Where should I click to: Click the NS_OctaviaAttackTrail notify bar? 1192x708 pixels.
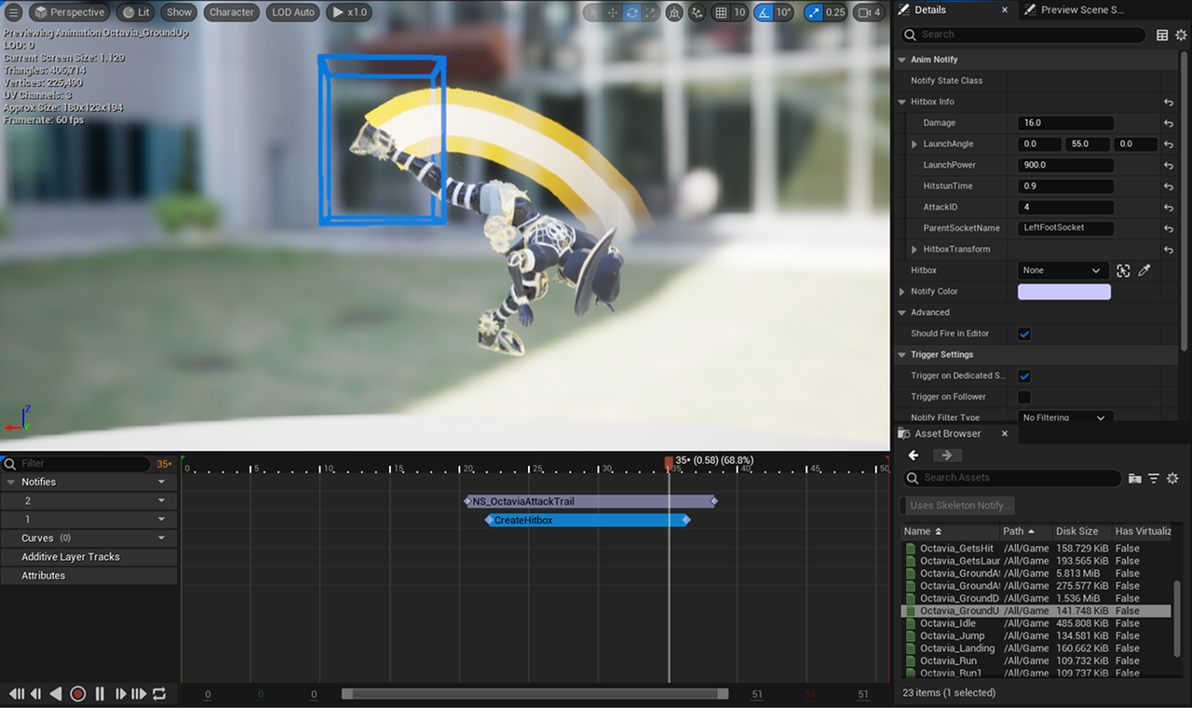coord(590,501)
